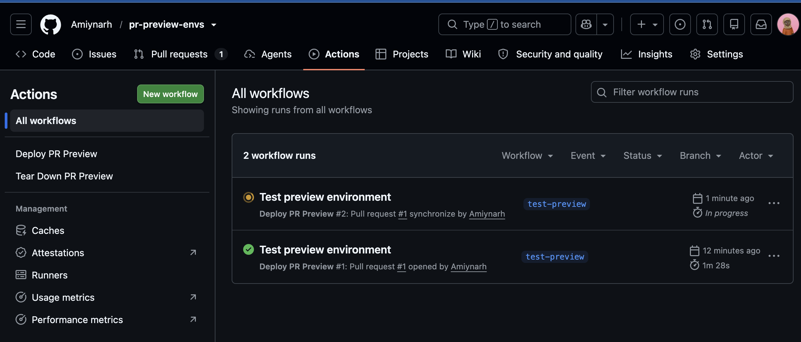Click the New workflow button
The image size is (801, 342).
coord(171,94)
